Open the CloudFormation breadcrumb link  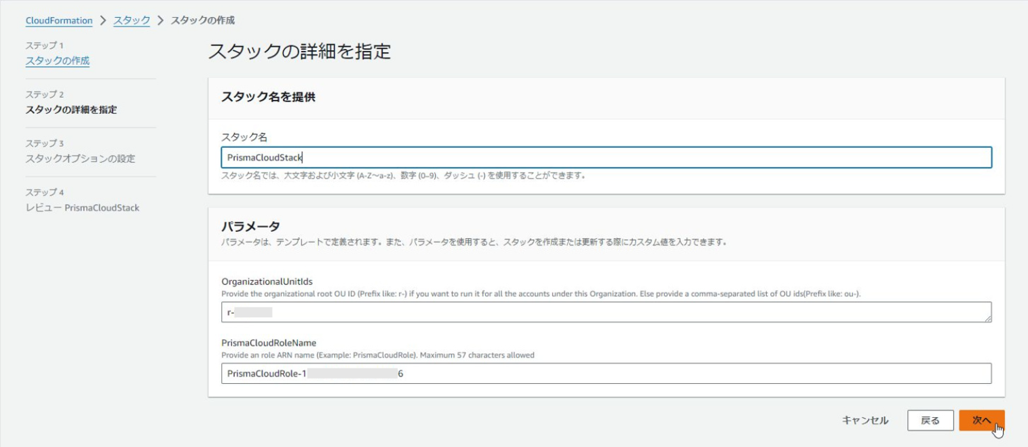59,20
